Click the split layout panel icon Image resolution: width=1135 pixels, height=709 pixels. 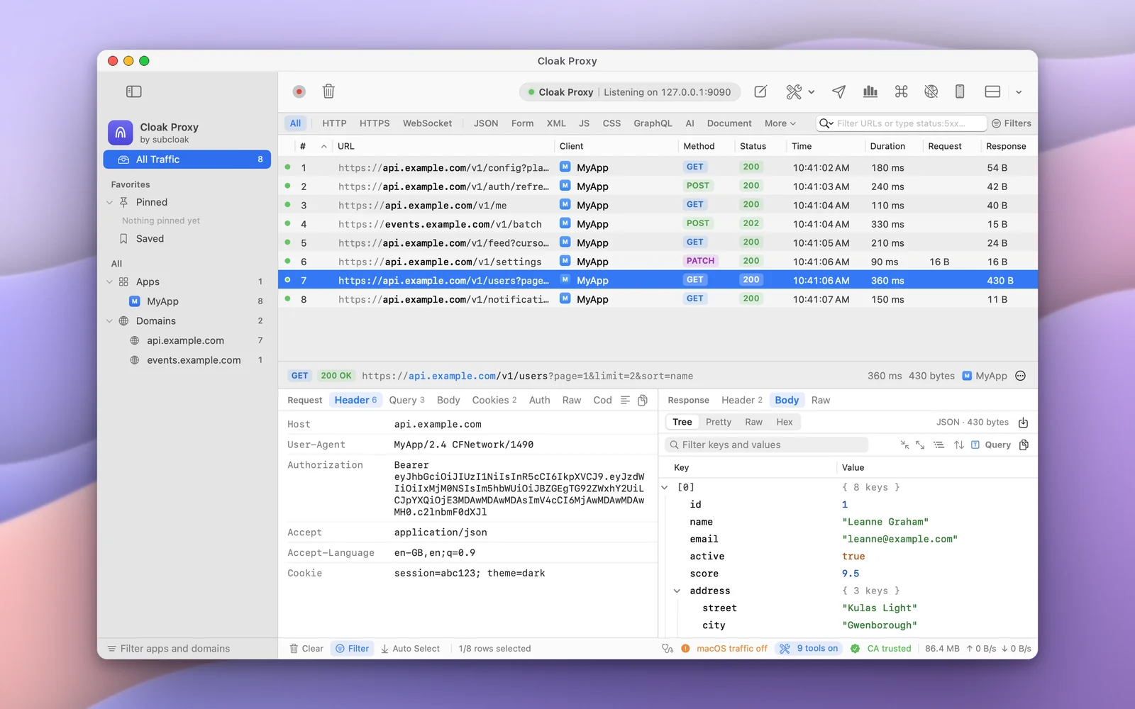point(992,91)
